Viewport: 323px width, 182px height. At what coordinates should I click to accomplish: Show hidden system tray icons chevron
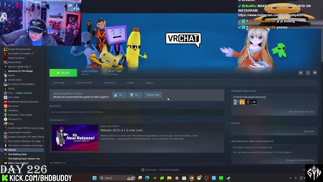(x=290, y=178)
